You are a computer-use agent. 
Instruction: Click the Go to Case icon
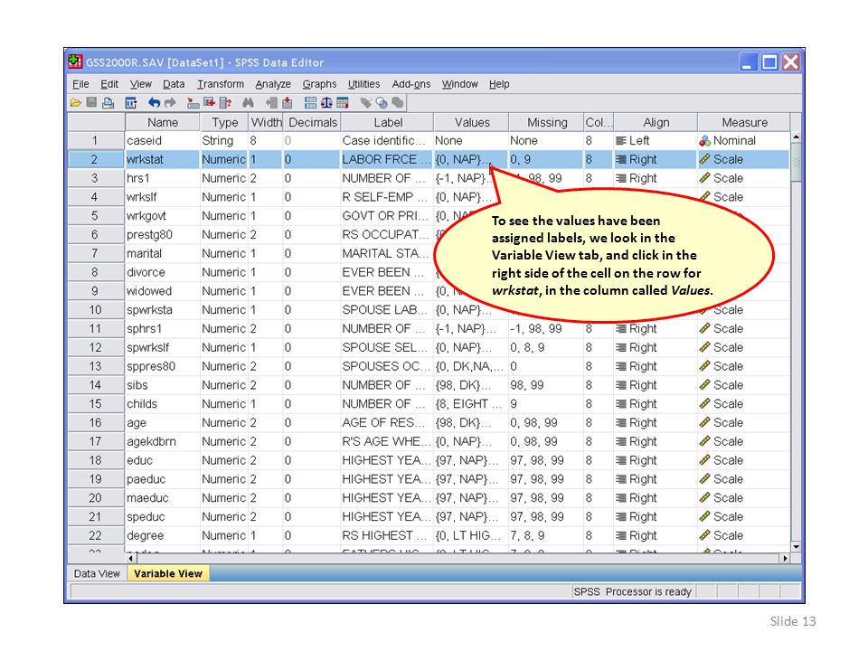(193, 102)
